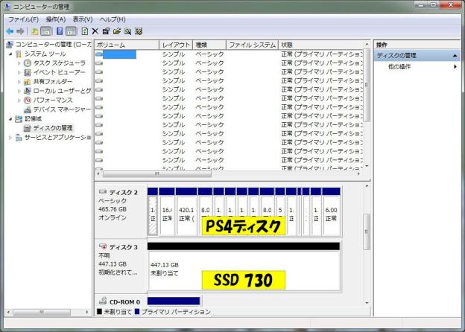Click Other Actions (他の操作) in actions pane
Screen dimensions: 465x332
399,67
